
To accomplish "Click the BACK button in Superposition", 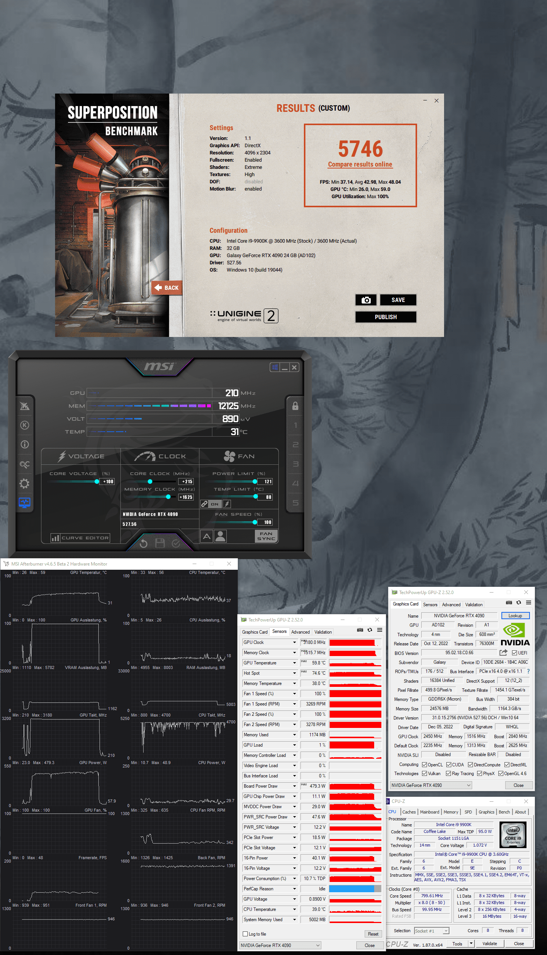I will 167,288.
